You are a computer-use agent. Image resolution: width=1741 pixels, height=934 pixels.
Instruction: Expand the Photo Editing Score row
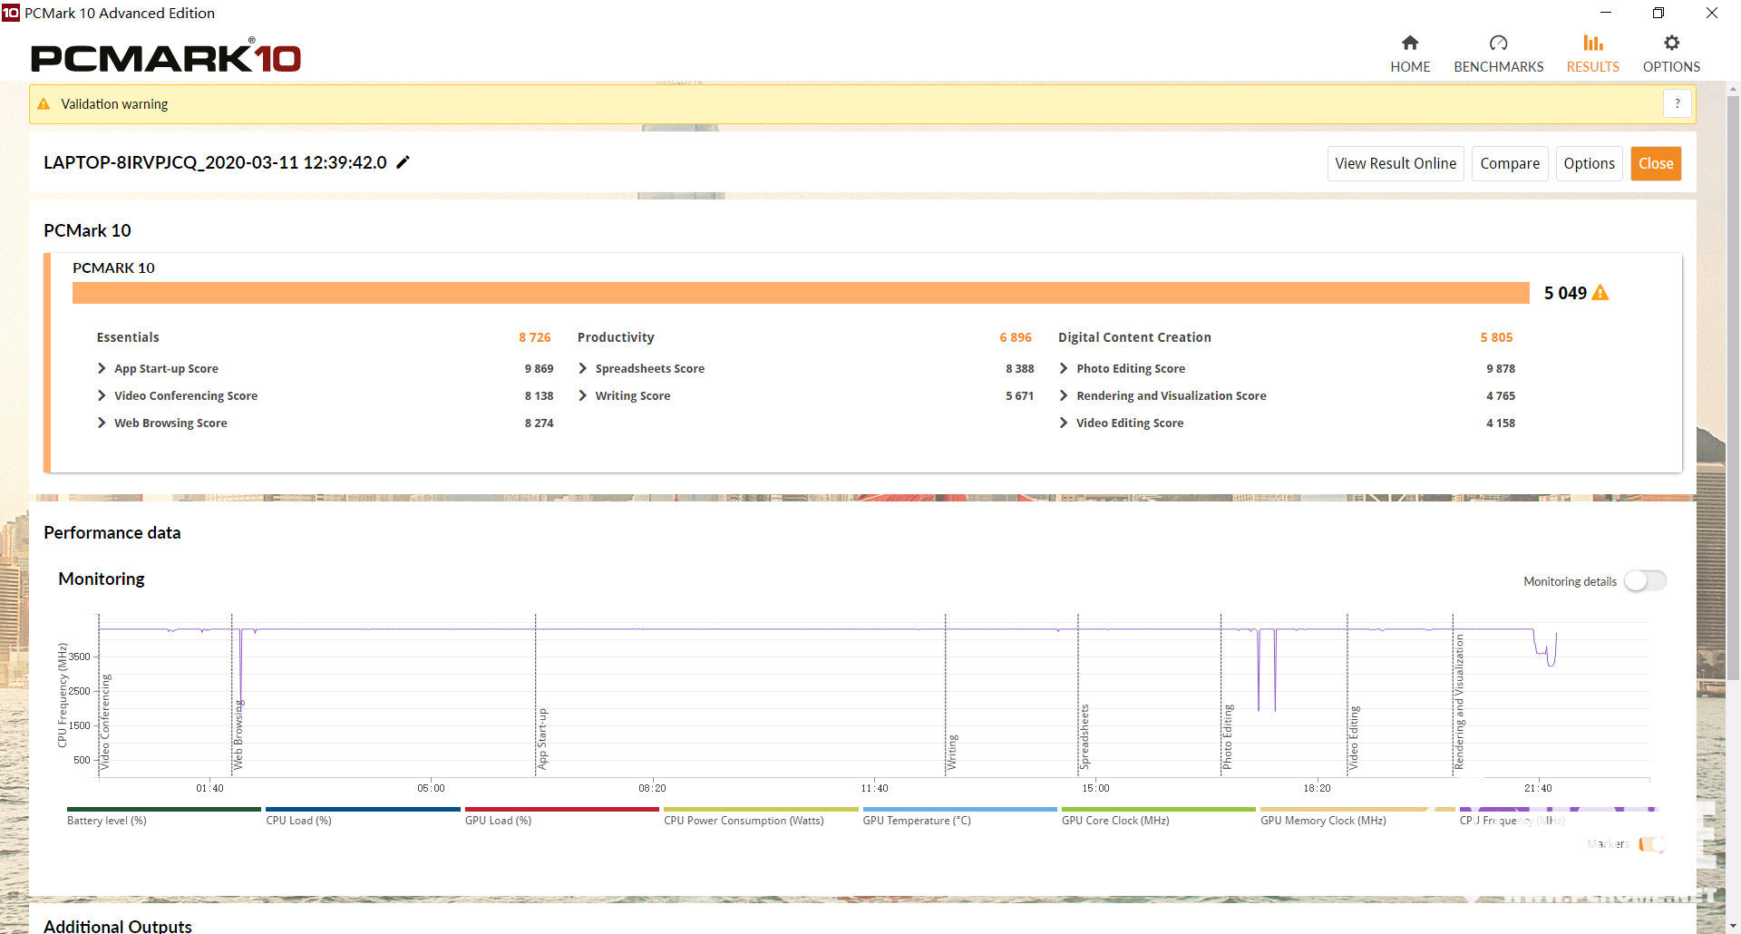pyautogui.click(x=1064, y=368)
